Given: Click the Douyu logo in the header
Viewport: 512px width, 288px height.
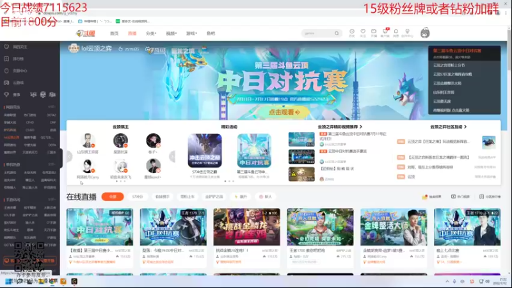Looking at the screenshot, I should [x=86, y=33].
